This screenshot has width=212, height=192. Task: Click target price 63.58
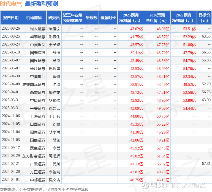(x=206, y=36)
